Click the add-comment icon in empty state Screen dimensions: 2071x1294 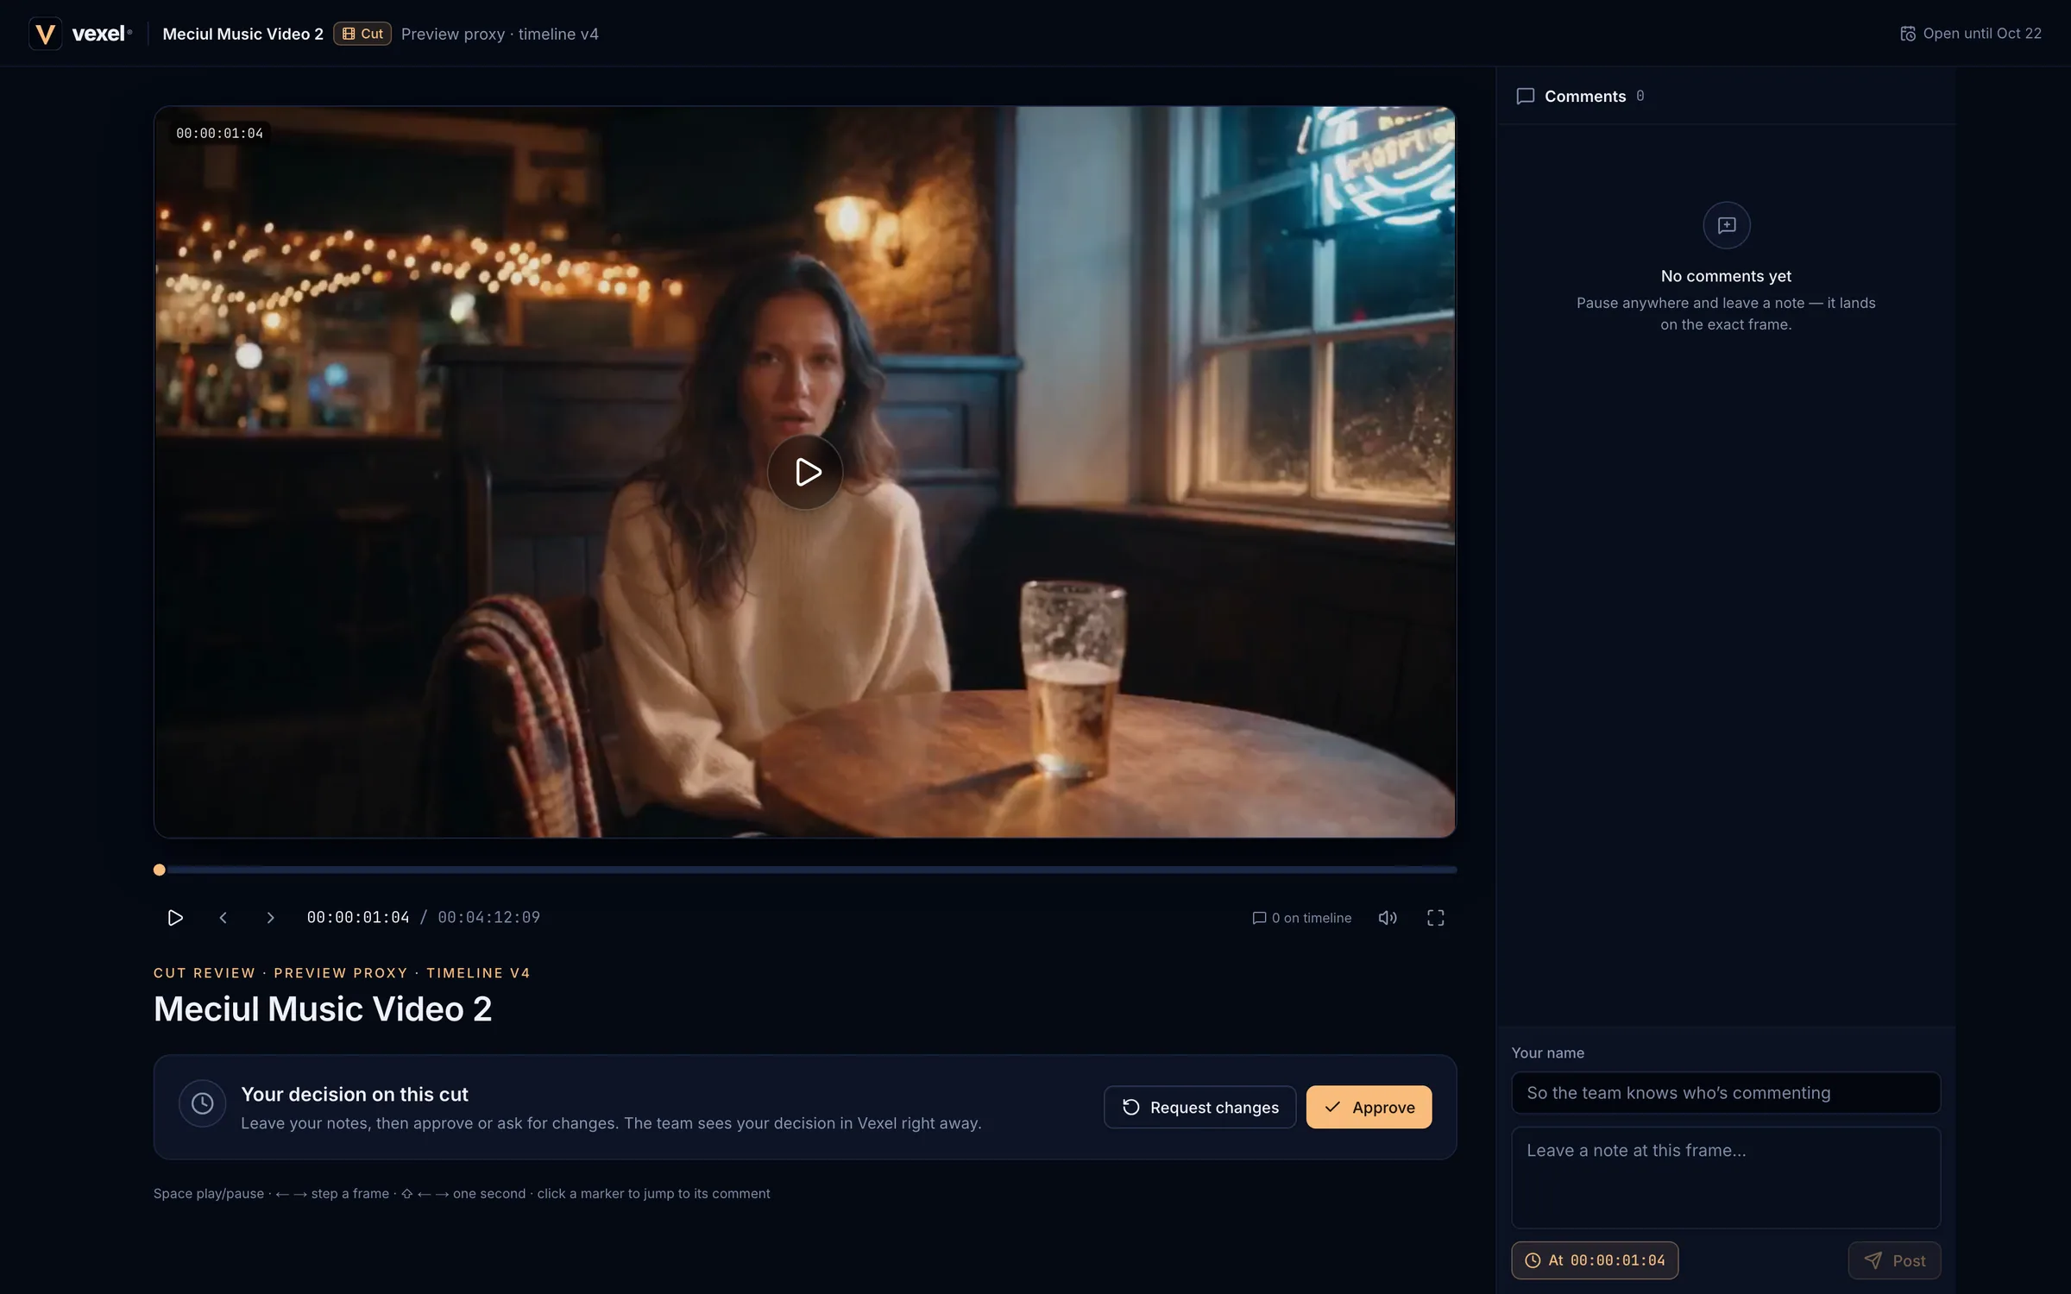1727,225
